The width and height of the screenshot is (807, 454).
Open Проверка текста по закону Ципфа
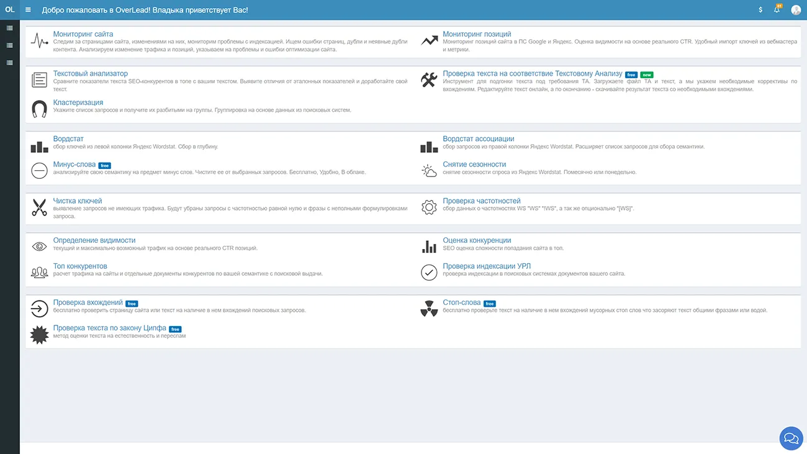(x=109, y=328)
